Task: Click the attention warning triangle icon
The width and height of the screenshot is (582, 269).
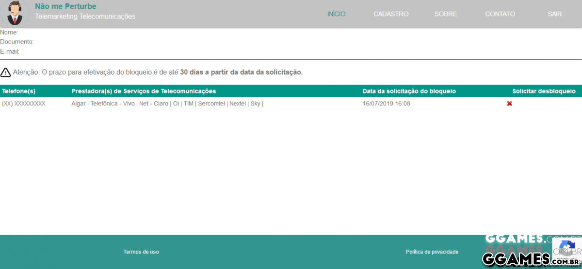Action: tap(5, 73)
